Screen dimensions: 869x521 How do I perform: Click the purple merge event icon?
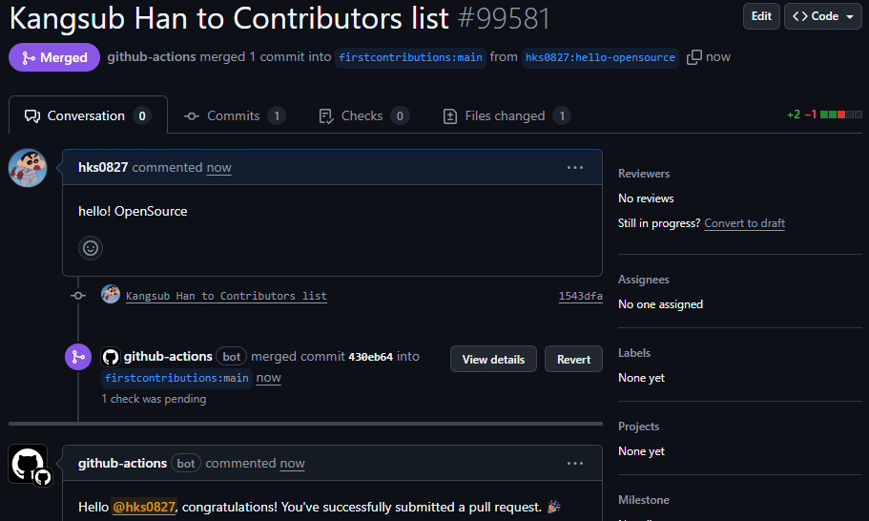[x=78, y=357]
